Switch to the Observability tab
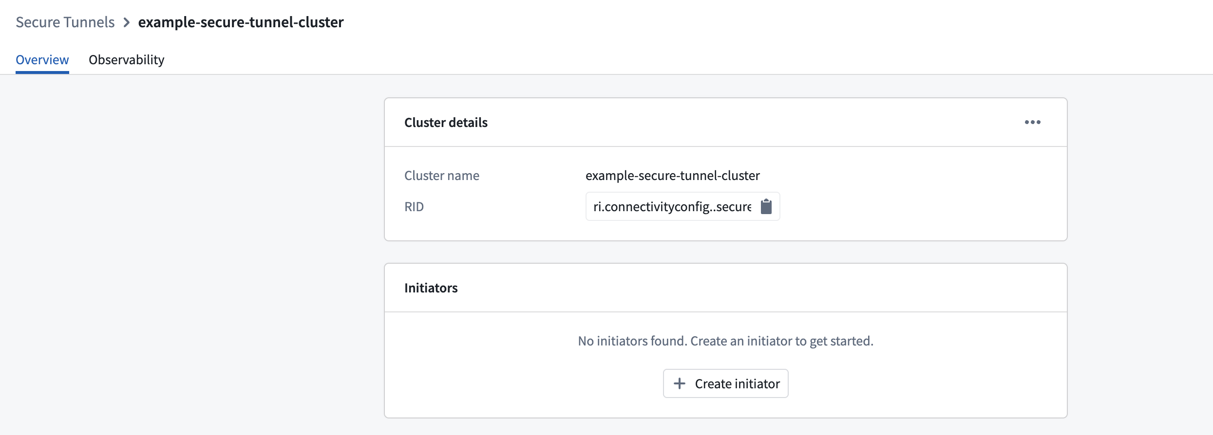This screenshot has width=1213, height=435. 127,60
